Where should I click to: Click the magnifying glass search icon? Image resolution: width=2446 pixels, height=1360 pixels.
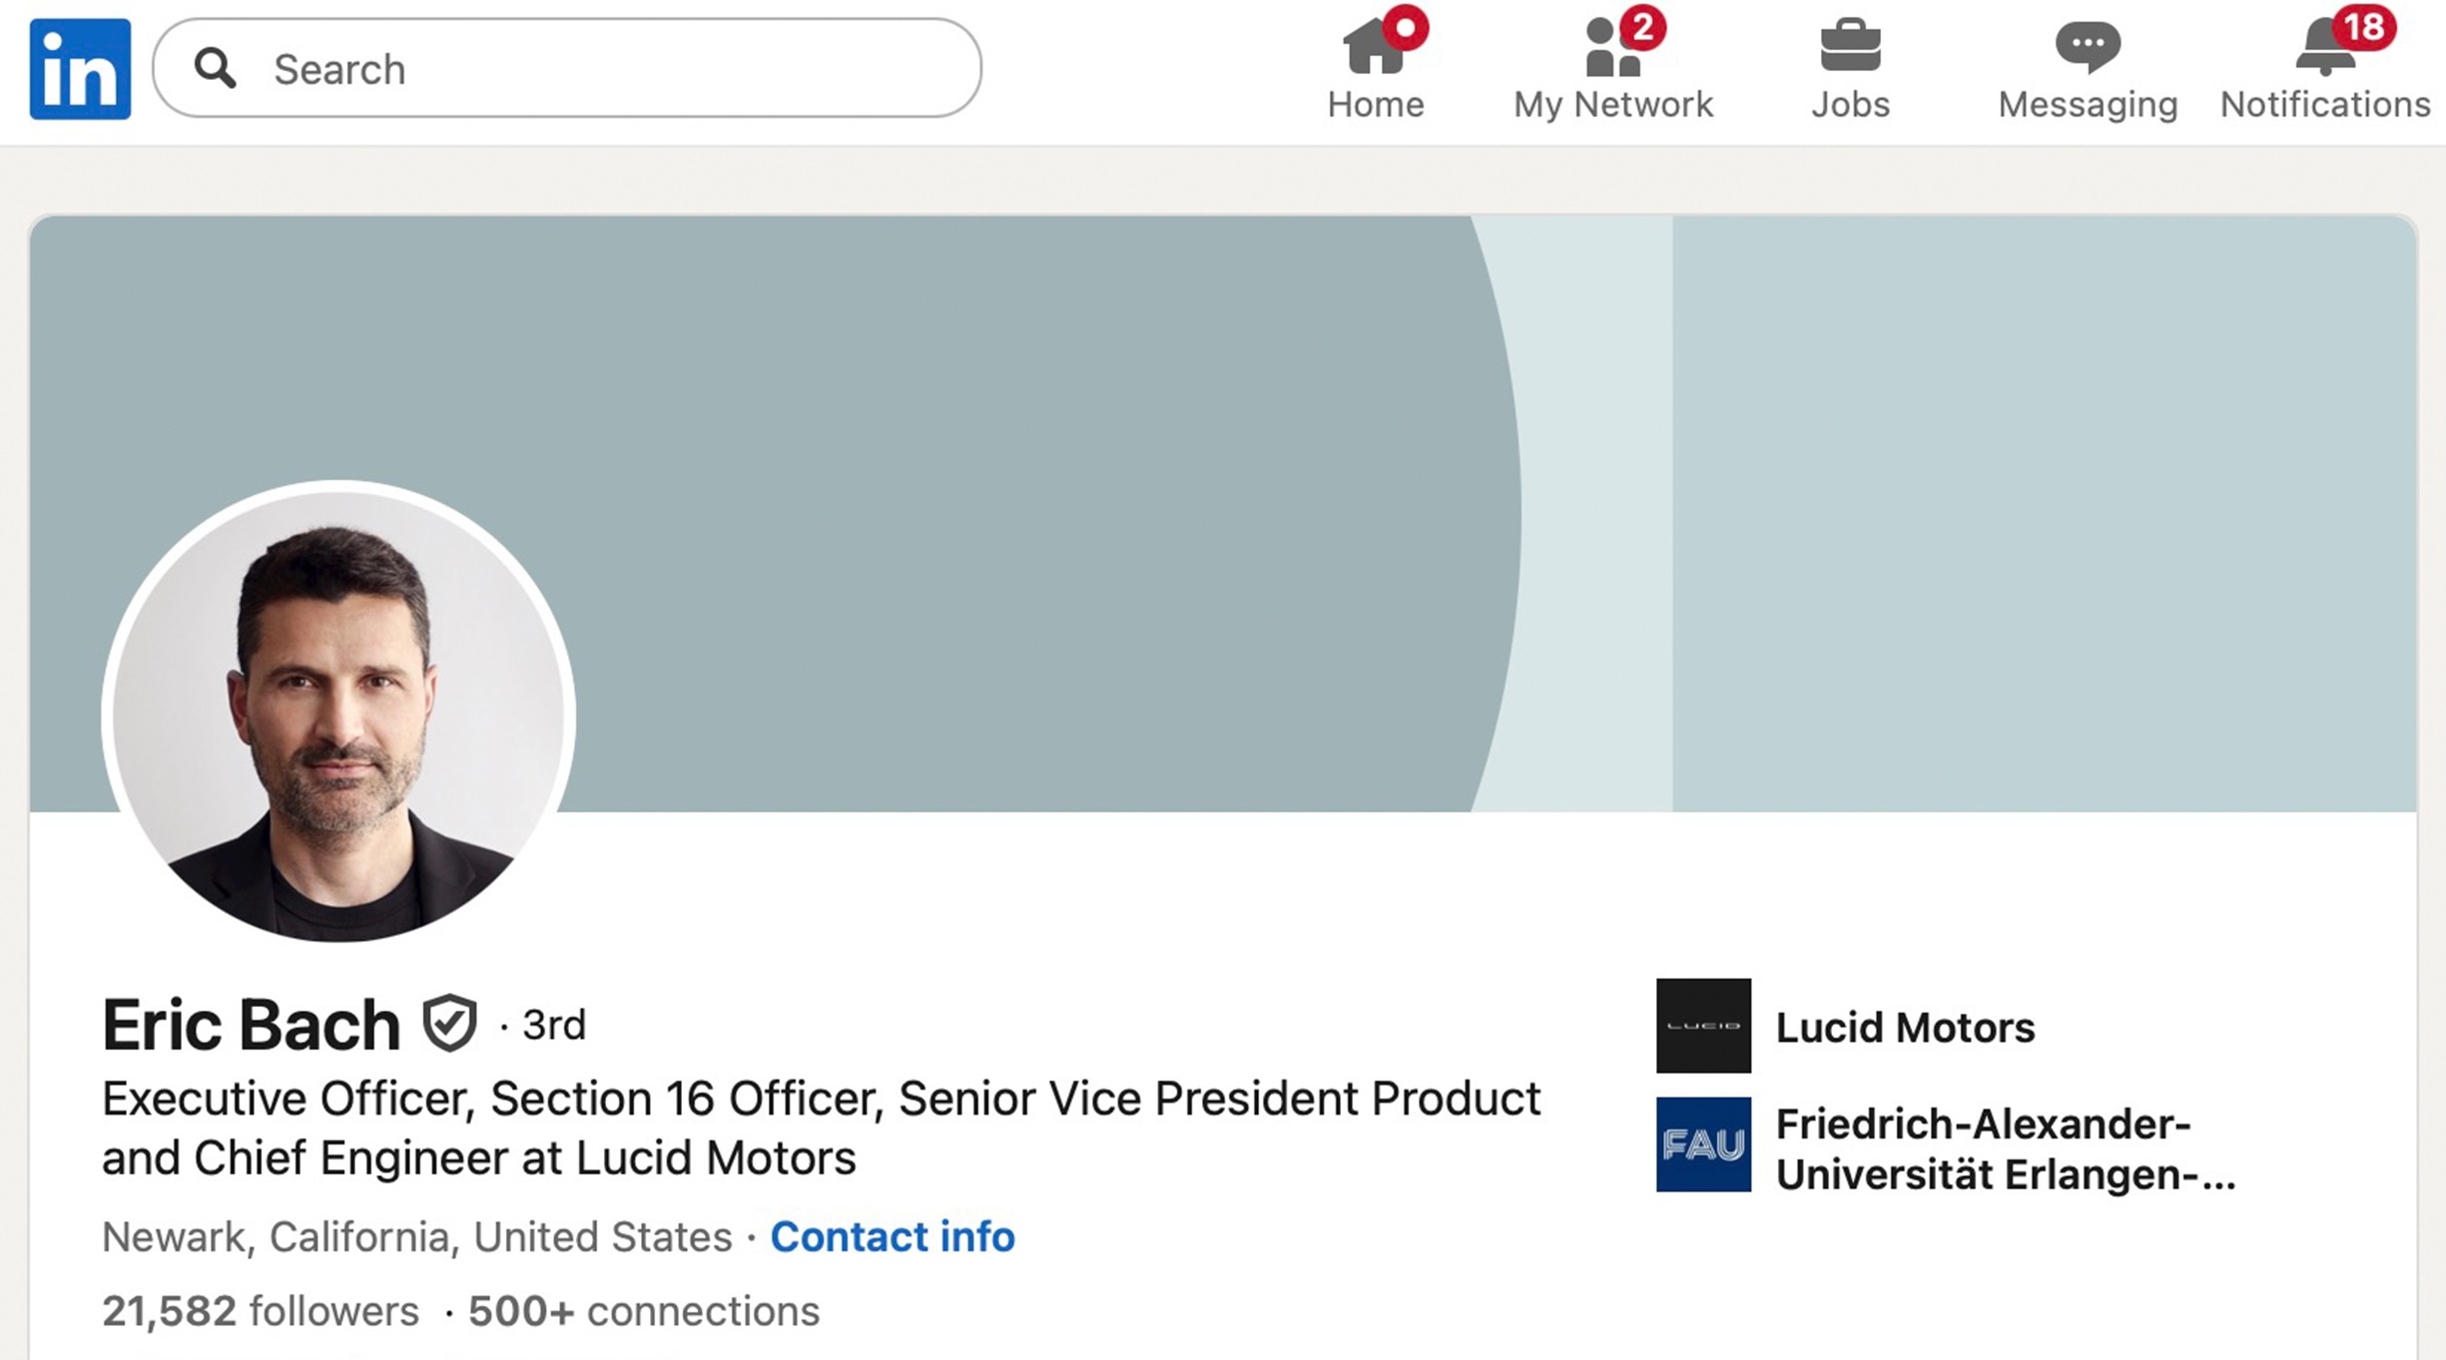(x=215, y=69)
